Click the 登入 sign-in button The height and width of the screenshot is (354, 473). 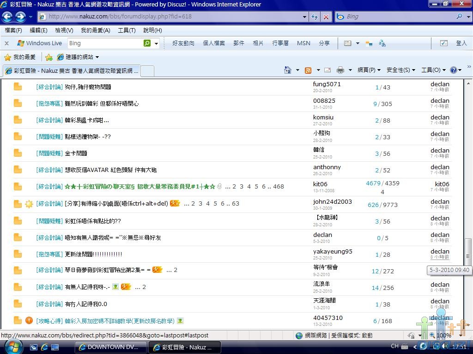(x=461, y=43)
